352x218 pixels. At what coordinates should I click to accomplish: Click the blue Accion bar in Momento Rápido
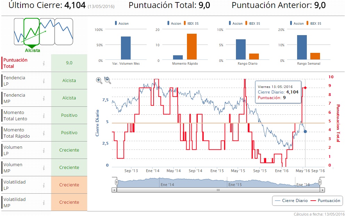click(178, 57)
